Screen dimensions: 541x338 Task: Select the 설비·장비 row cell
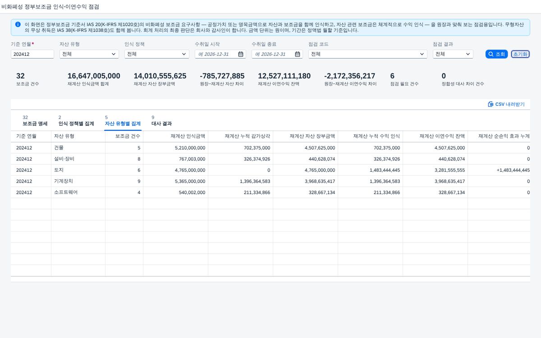[x=78, y=159]
